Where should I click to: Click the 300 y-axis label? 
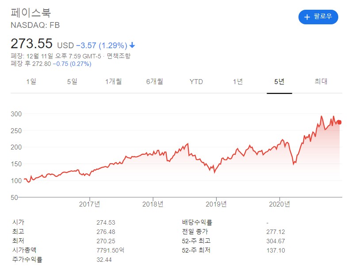coord(16,114)
